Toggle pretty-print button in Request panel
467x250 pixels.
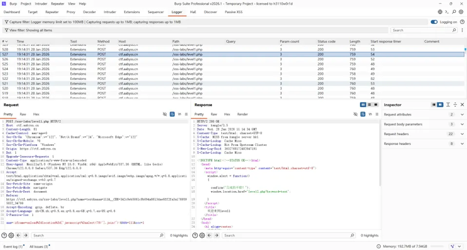coord(172,115)
